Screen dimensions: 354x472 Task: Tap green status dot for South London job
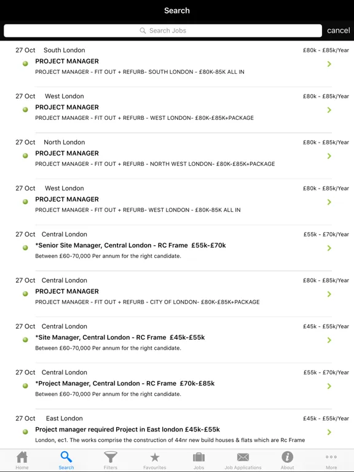tap(25, 63)
